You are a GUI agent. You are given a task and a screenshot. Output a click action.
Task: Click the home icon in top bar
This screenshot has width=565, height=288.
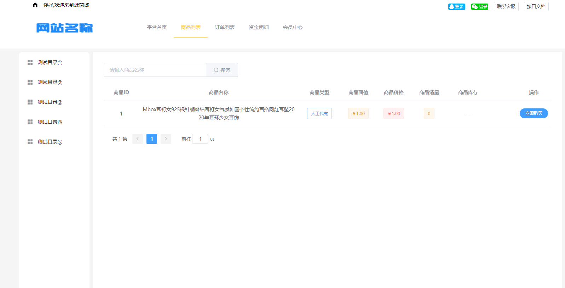pos(35,5)
